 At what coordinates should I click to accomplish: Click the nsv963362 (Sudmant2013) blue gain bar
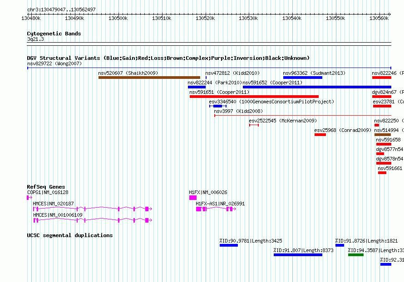click(302, 78)
